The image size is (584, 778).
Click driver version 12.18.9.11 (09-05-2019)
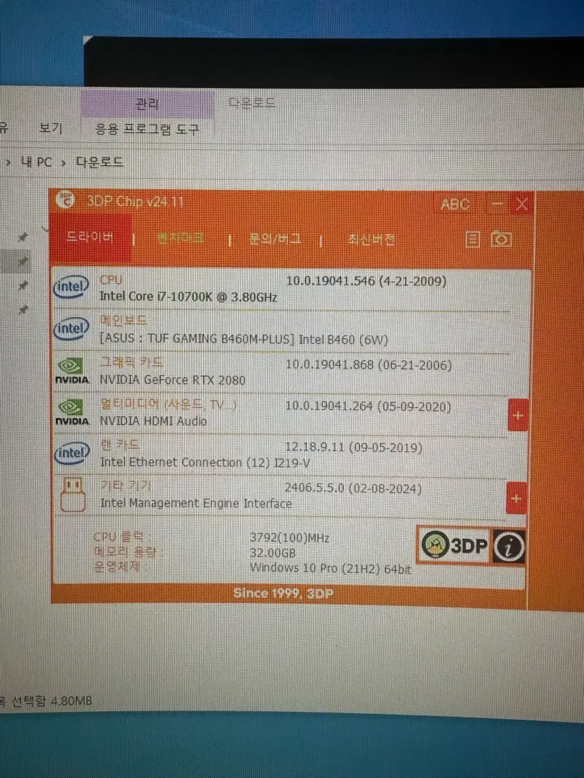354,447
